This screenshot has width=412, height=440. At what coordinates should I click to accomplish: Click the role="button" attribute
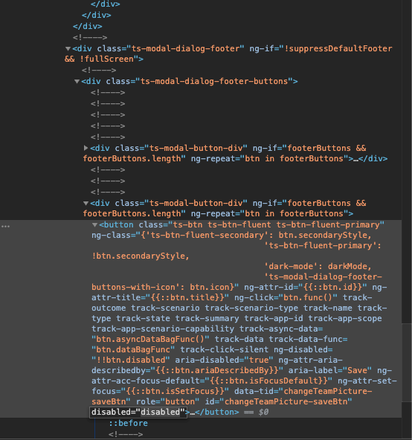tap(167, 401)
